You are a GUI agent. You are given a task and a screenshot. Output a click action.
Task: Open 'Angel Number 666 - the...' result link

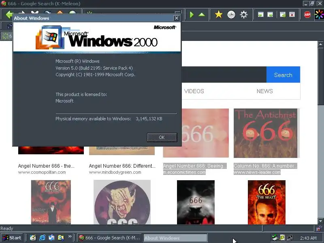pyautogui.click(x=46, y=166)
